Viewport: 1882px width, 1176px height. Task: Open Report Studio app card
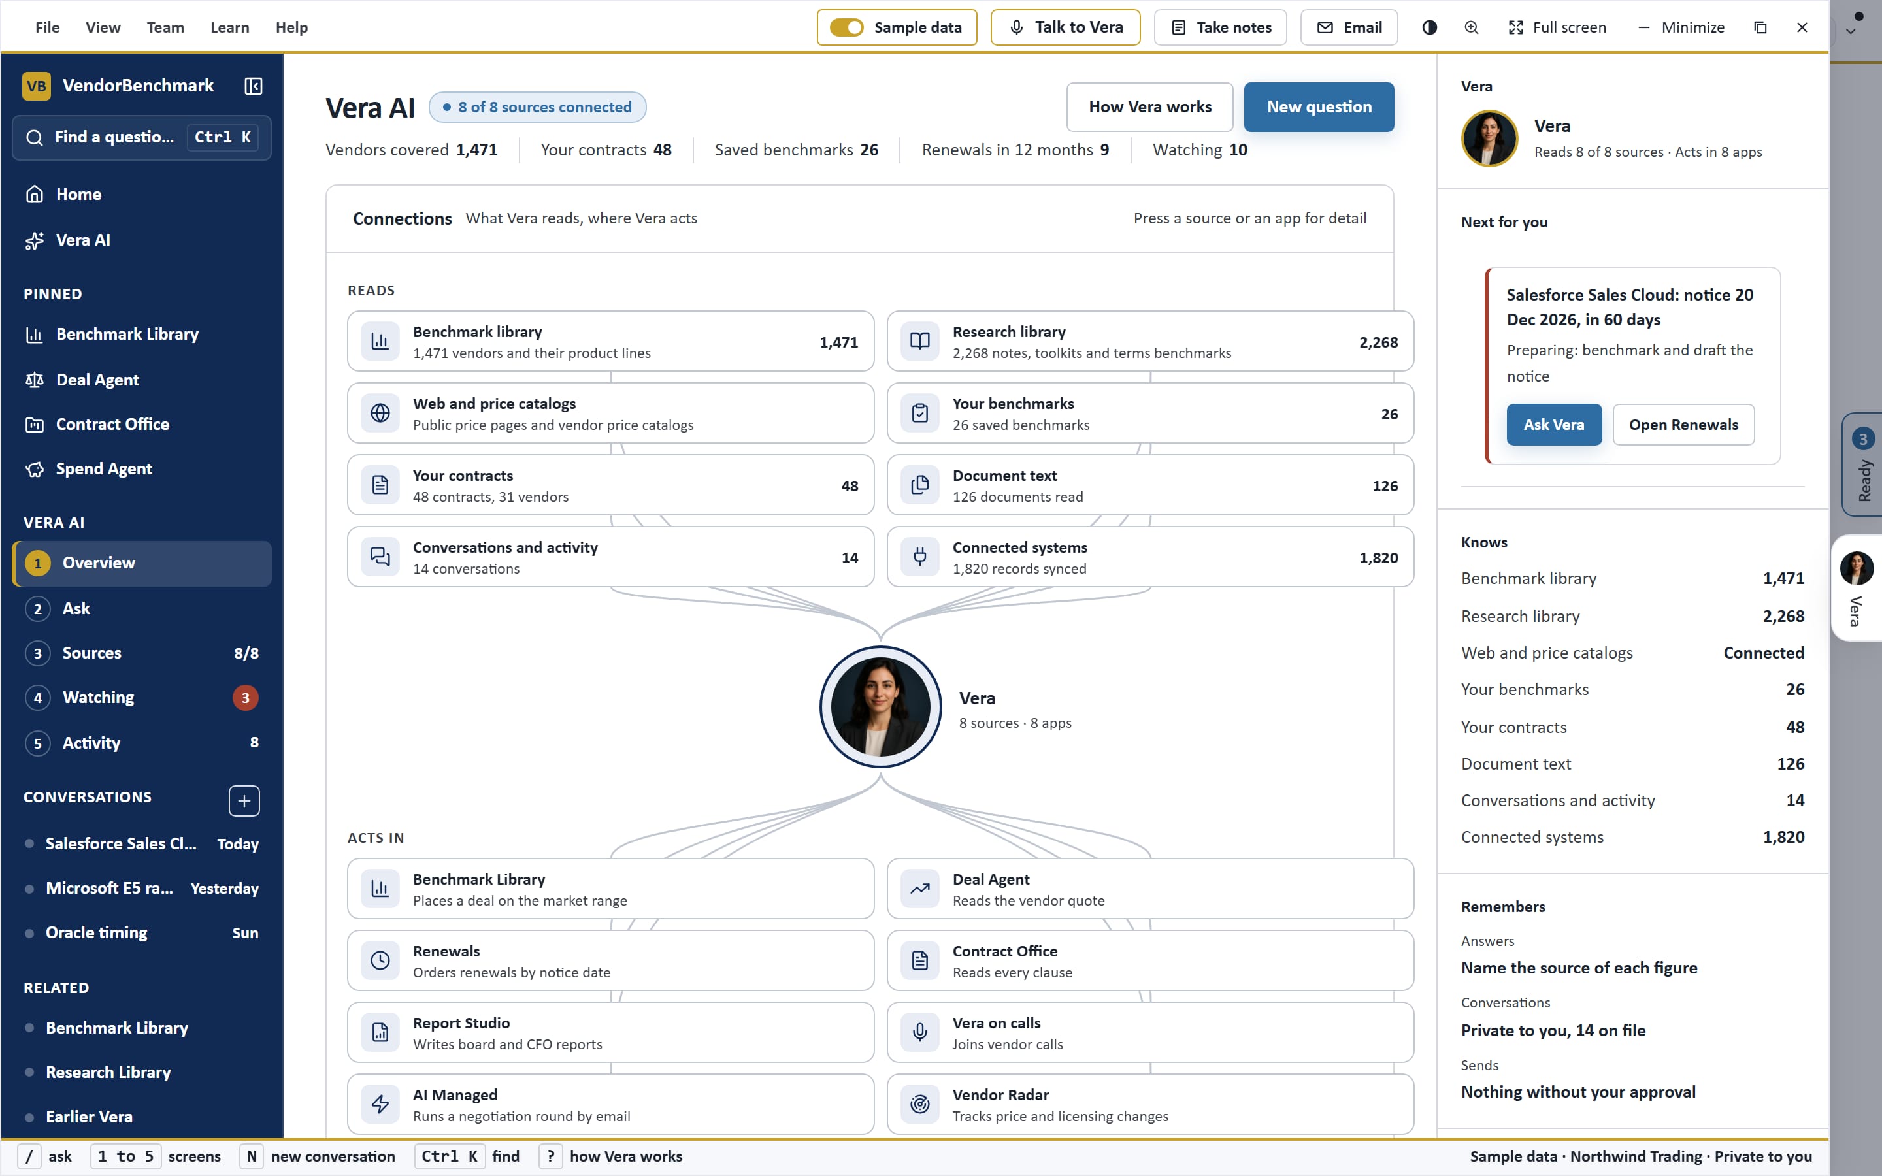tap(610, 1033)
